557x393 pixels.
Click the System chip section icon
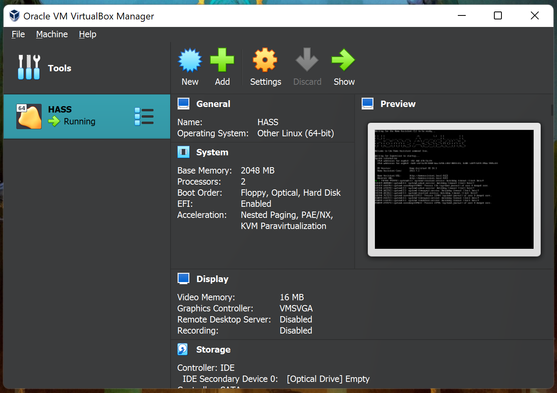pyautogui.click(x=183, y=152)
